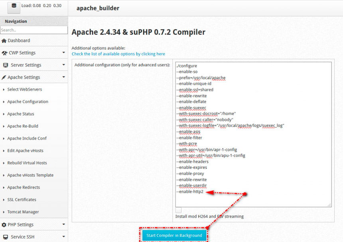
Task: Open SSL Certificates page
Action: click(22, 199)
